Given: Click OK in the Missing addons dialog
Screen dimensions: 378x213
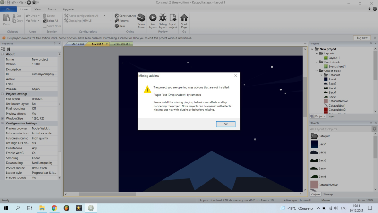Looking at the screenshot, I should click(x=225, y=124).
